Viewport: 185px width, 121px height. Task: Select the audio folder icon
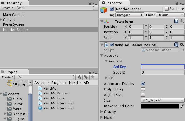pyautogui.click(x=9, y=99)
